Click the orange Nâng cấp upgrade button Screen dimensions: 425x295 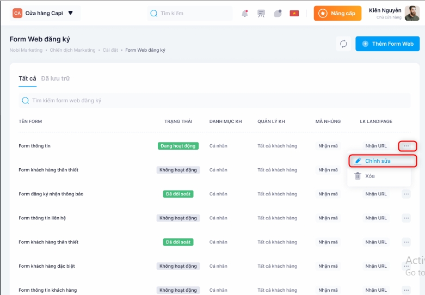[x=337, y=14]
